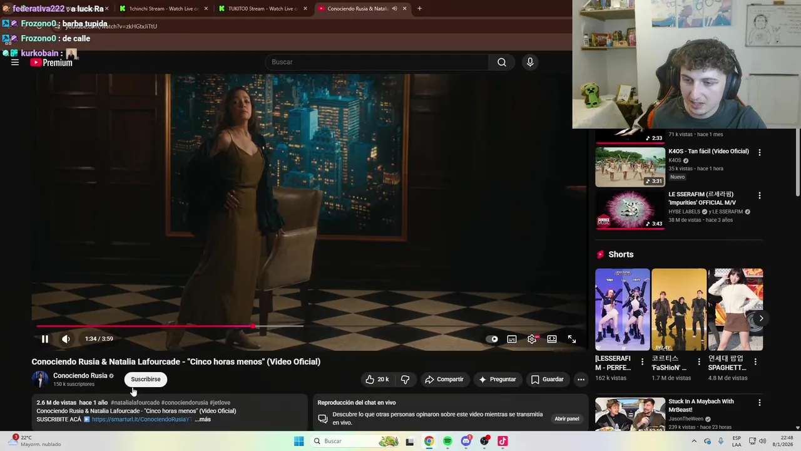This screenshot has height=451, width=801.
Task: Open Stuck In A Maybach With MrBeast title
Action: pyautogui.click(x=701, y=405)
